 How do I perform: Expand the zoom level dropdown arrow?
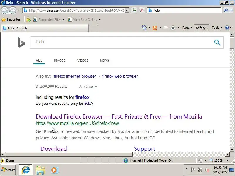227,160
